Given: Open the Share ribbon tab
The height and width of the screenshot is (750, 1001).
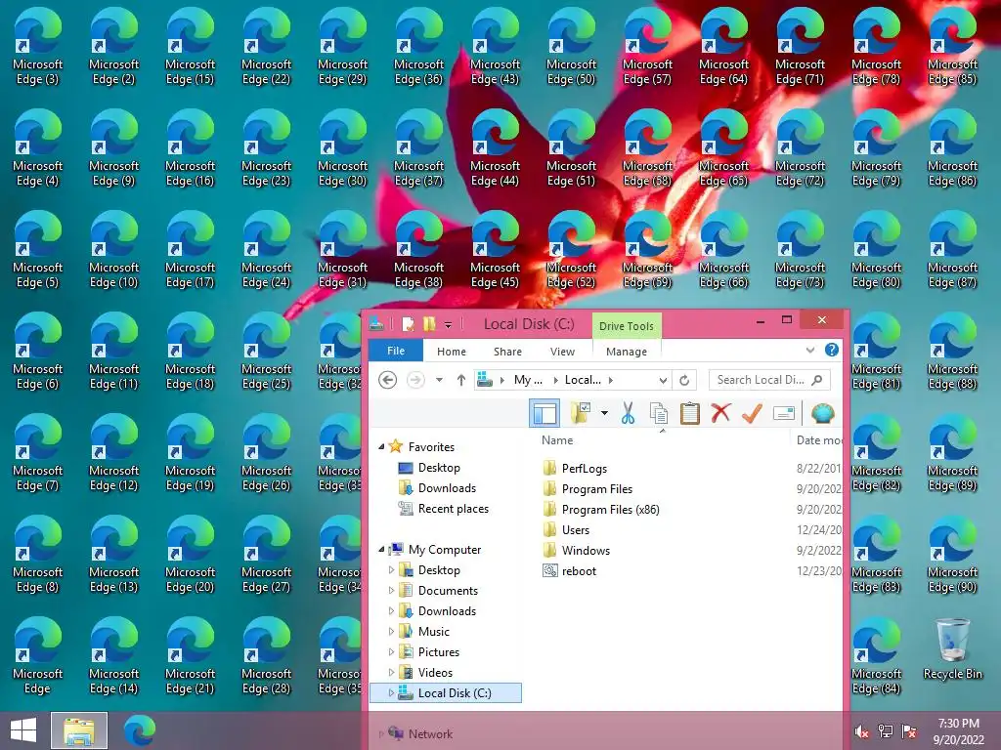Looking at the screenshot, I should (x=507, y=352).
